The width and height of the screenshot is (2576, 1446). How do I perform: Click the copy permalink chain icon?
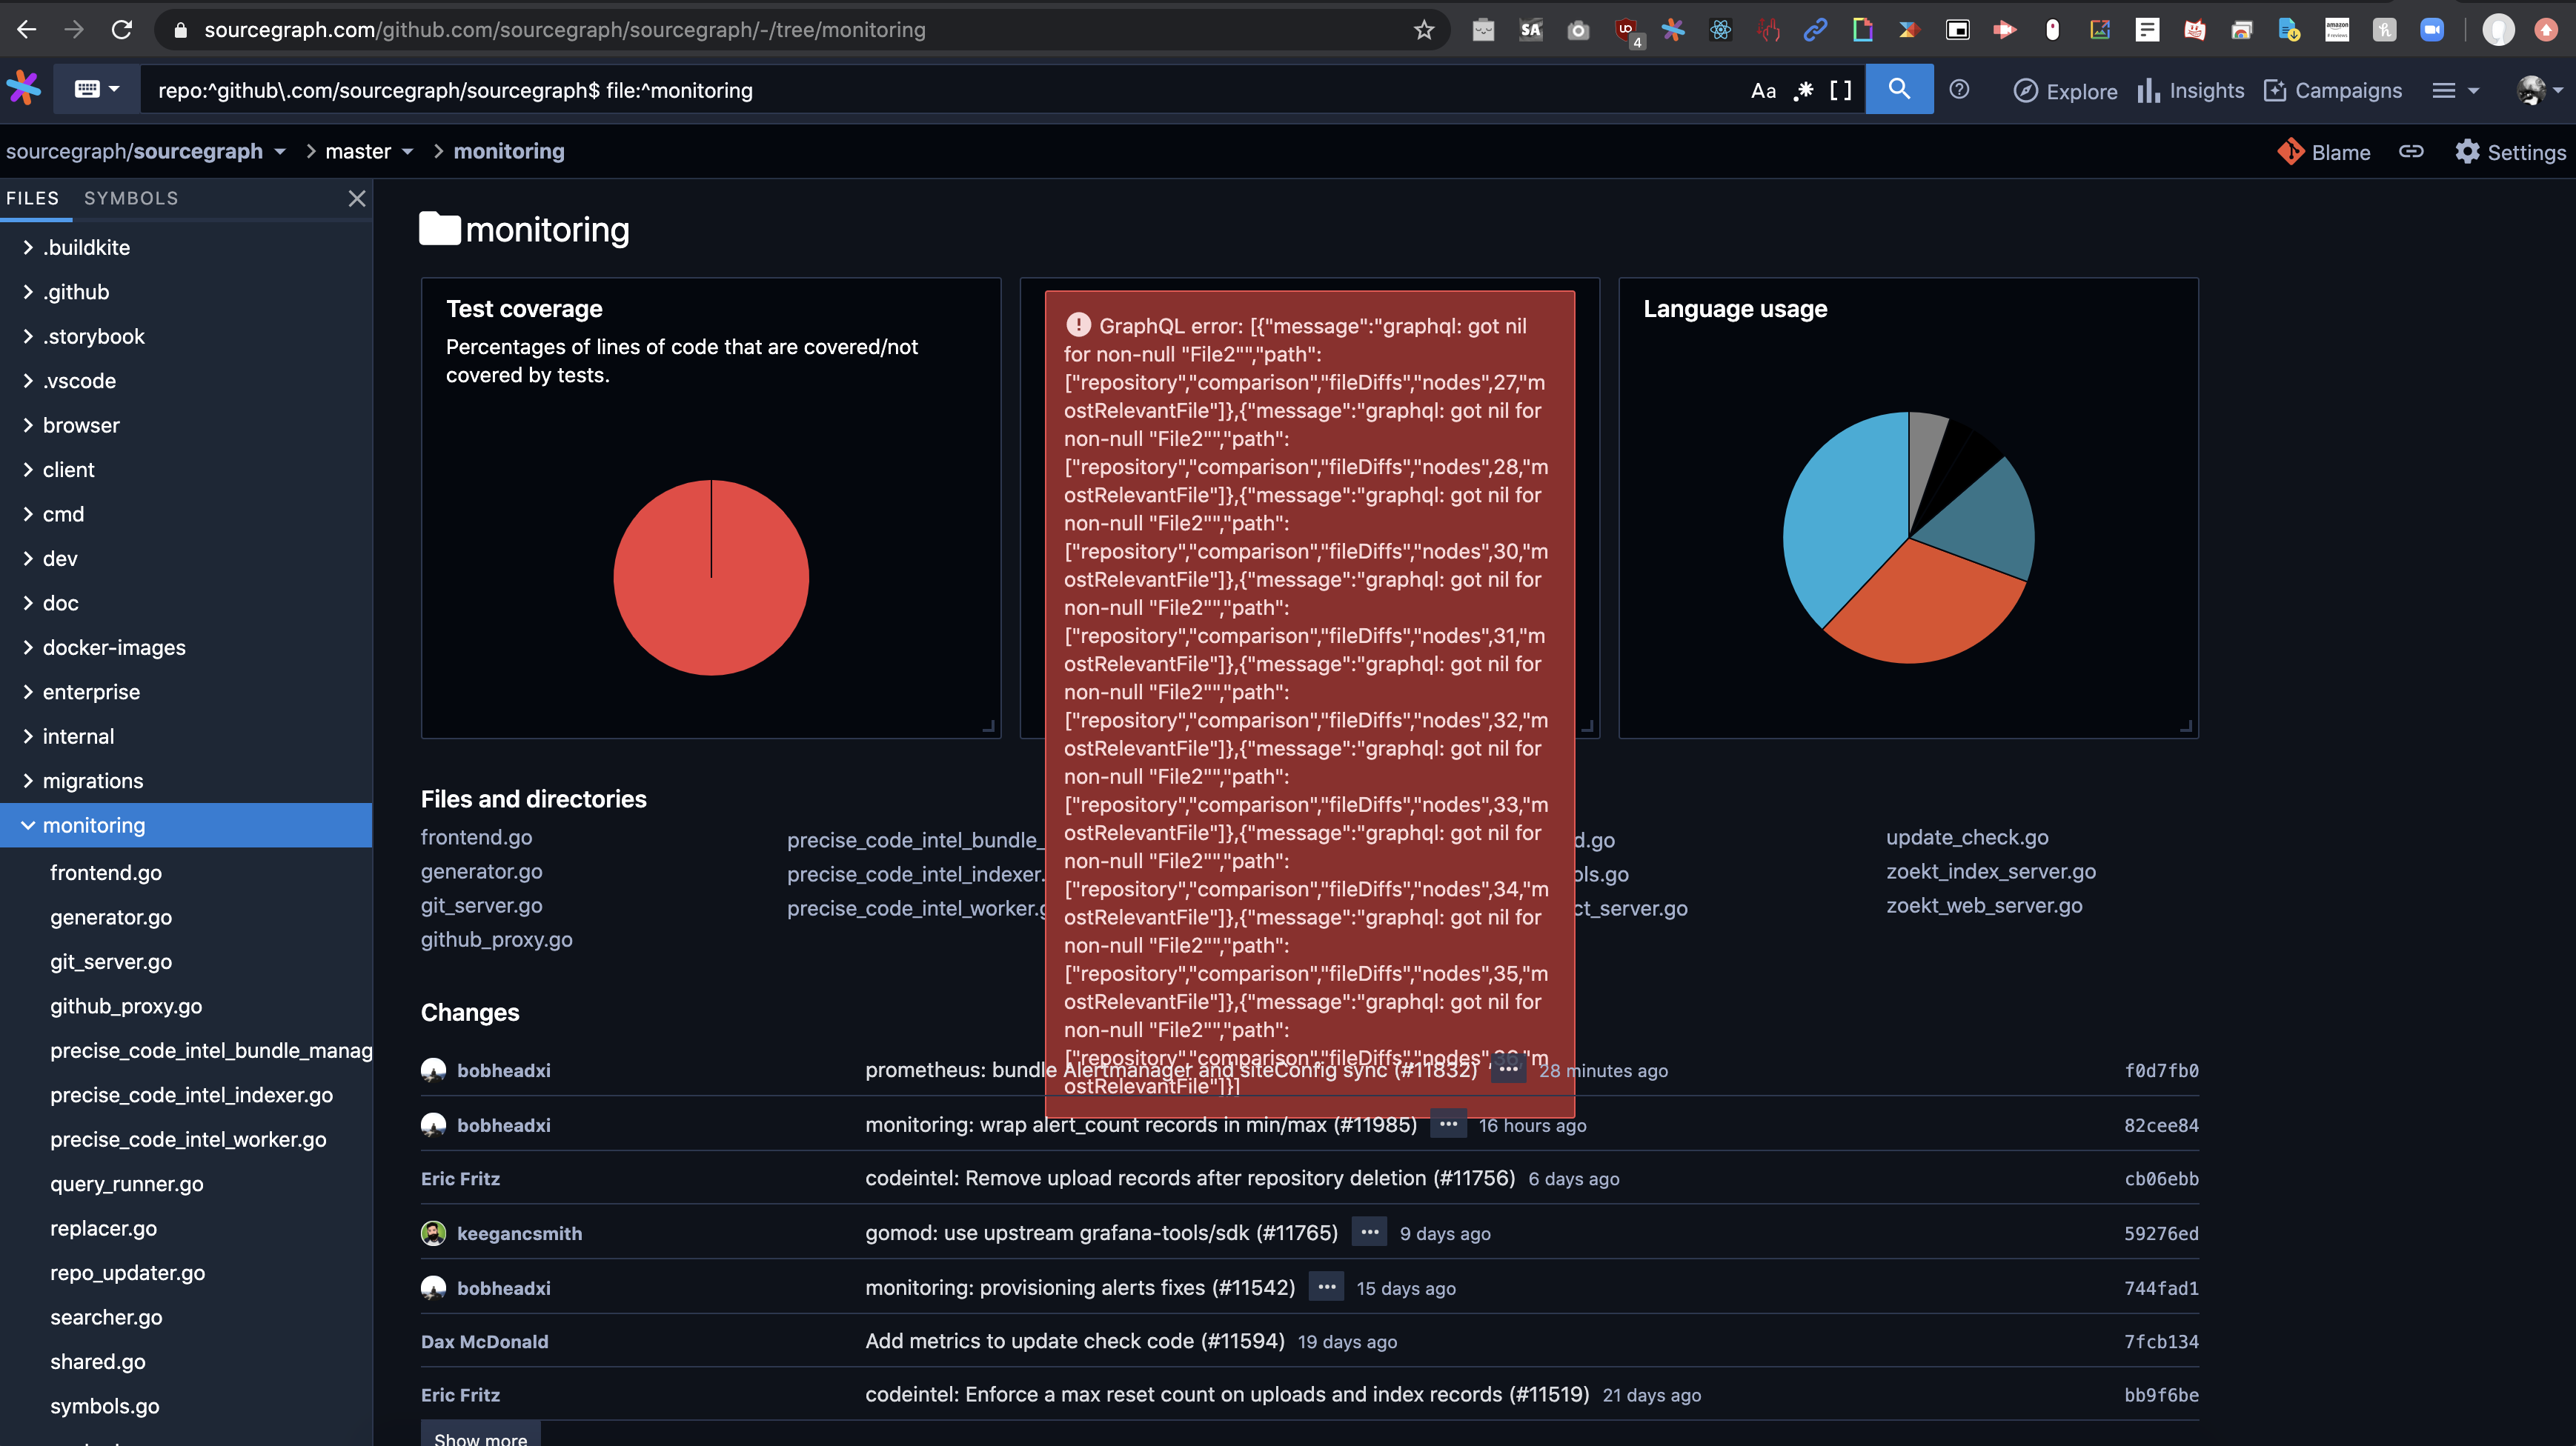[x=2411, y=152]
